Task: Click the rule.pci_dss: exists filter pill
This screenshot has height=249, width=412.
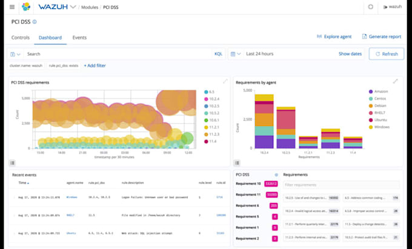Action: [64, 65]
